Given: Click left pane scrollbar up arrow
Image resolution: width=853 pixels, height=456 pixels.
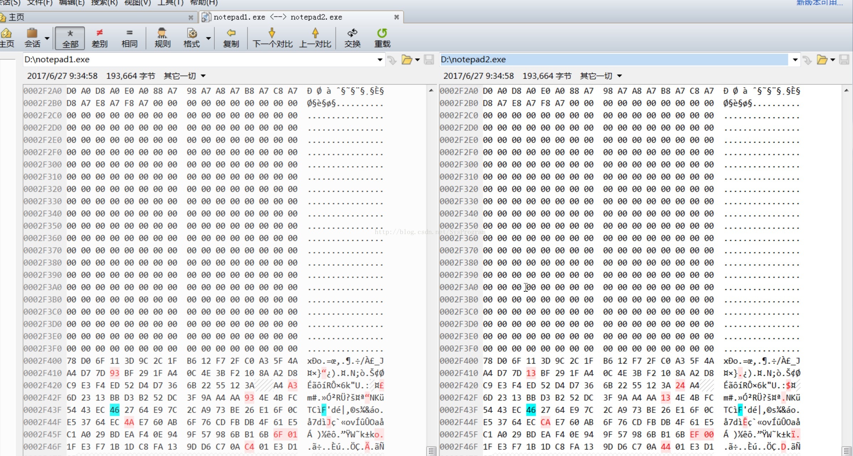Looking at the screenshot, I should pos(431,90).
